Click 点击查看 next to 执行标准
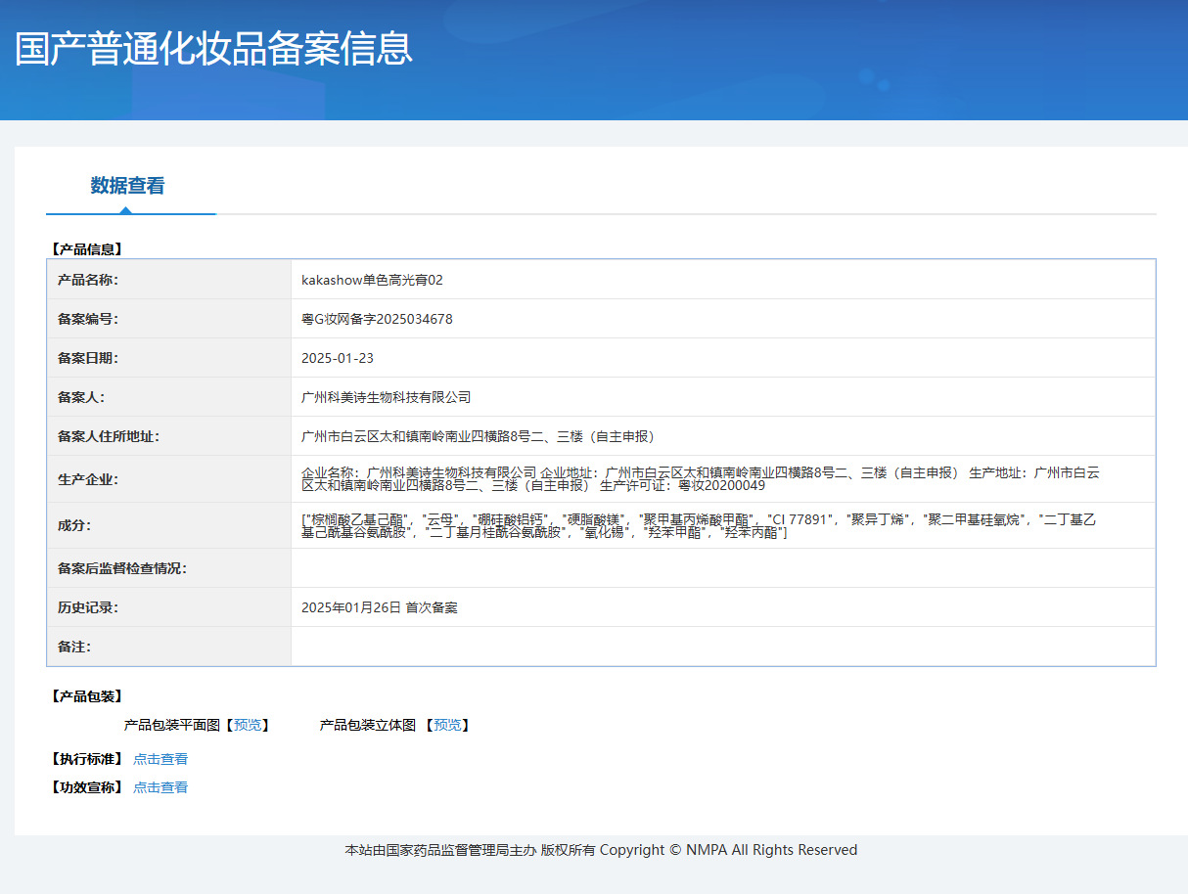1188x894 pixels. (160, 759)
